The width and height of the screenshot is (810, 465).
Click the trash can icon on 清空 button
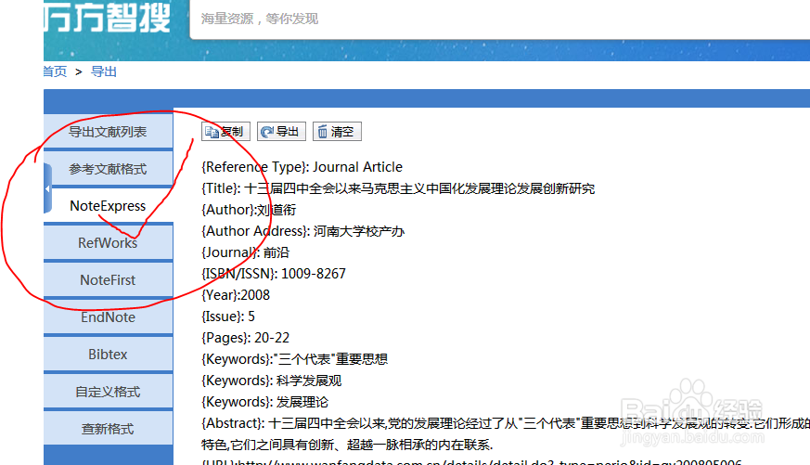click(322, 132)
